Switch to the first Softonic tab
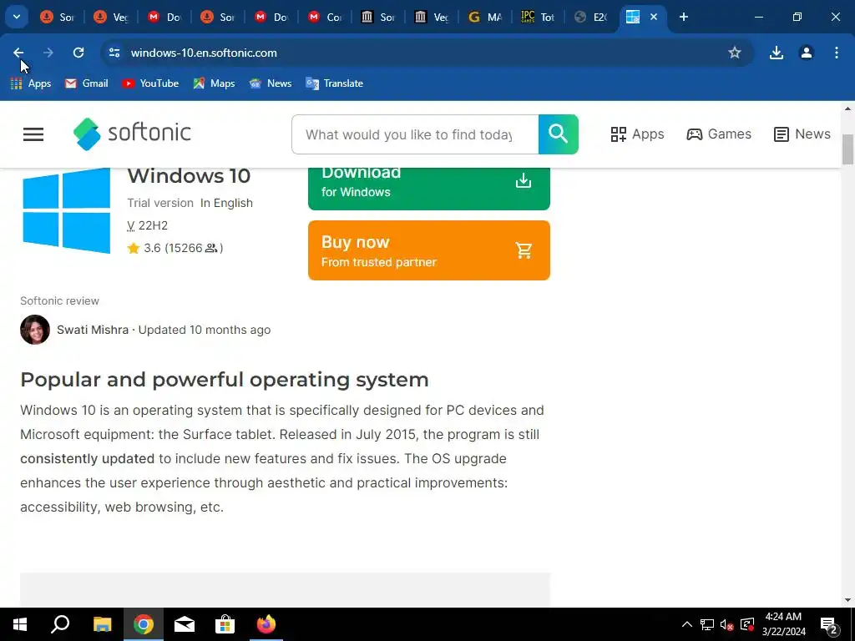This screenshot has width=855, height=641. (x=58, y=17)
